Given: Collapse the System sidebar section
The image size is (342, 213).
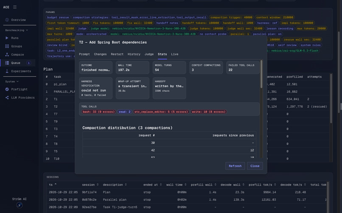Looking at the screenshot, I should click(x=12, y=82).
